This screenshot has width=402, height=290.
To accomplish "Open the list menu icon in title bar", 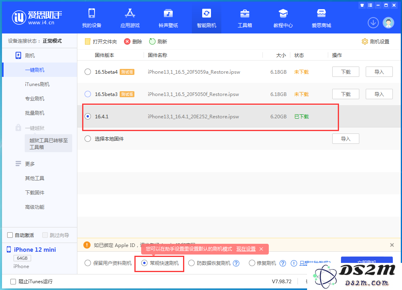I will (370, 5).
